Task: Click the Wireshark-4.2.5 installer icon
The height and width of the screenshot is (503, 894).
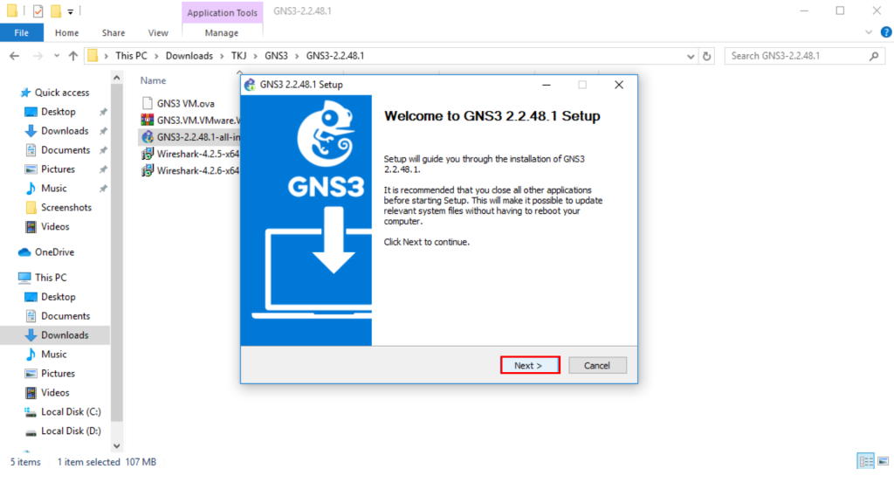Action: click(148, 154)
